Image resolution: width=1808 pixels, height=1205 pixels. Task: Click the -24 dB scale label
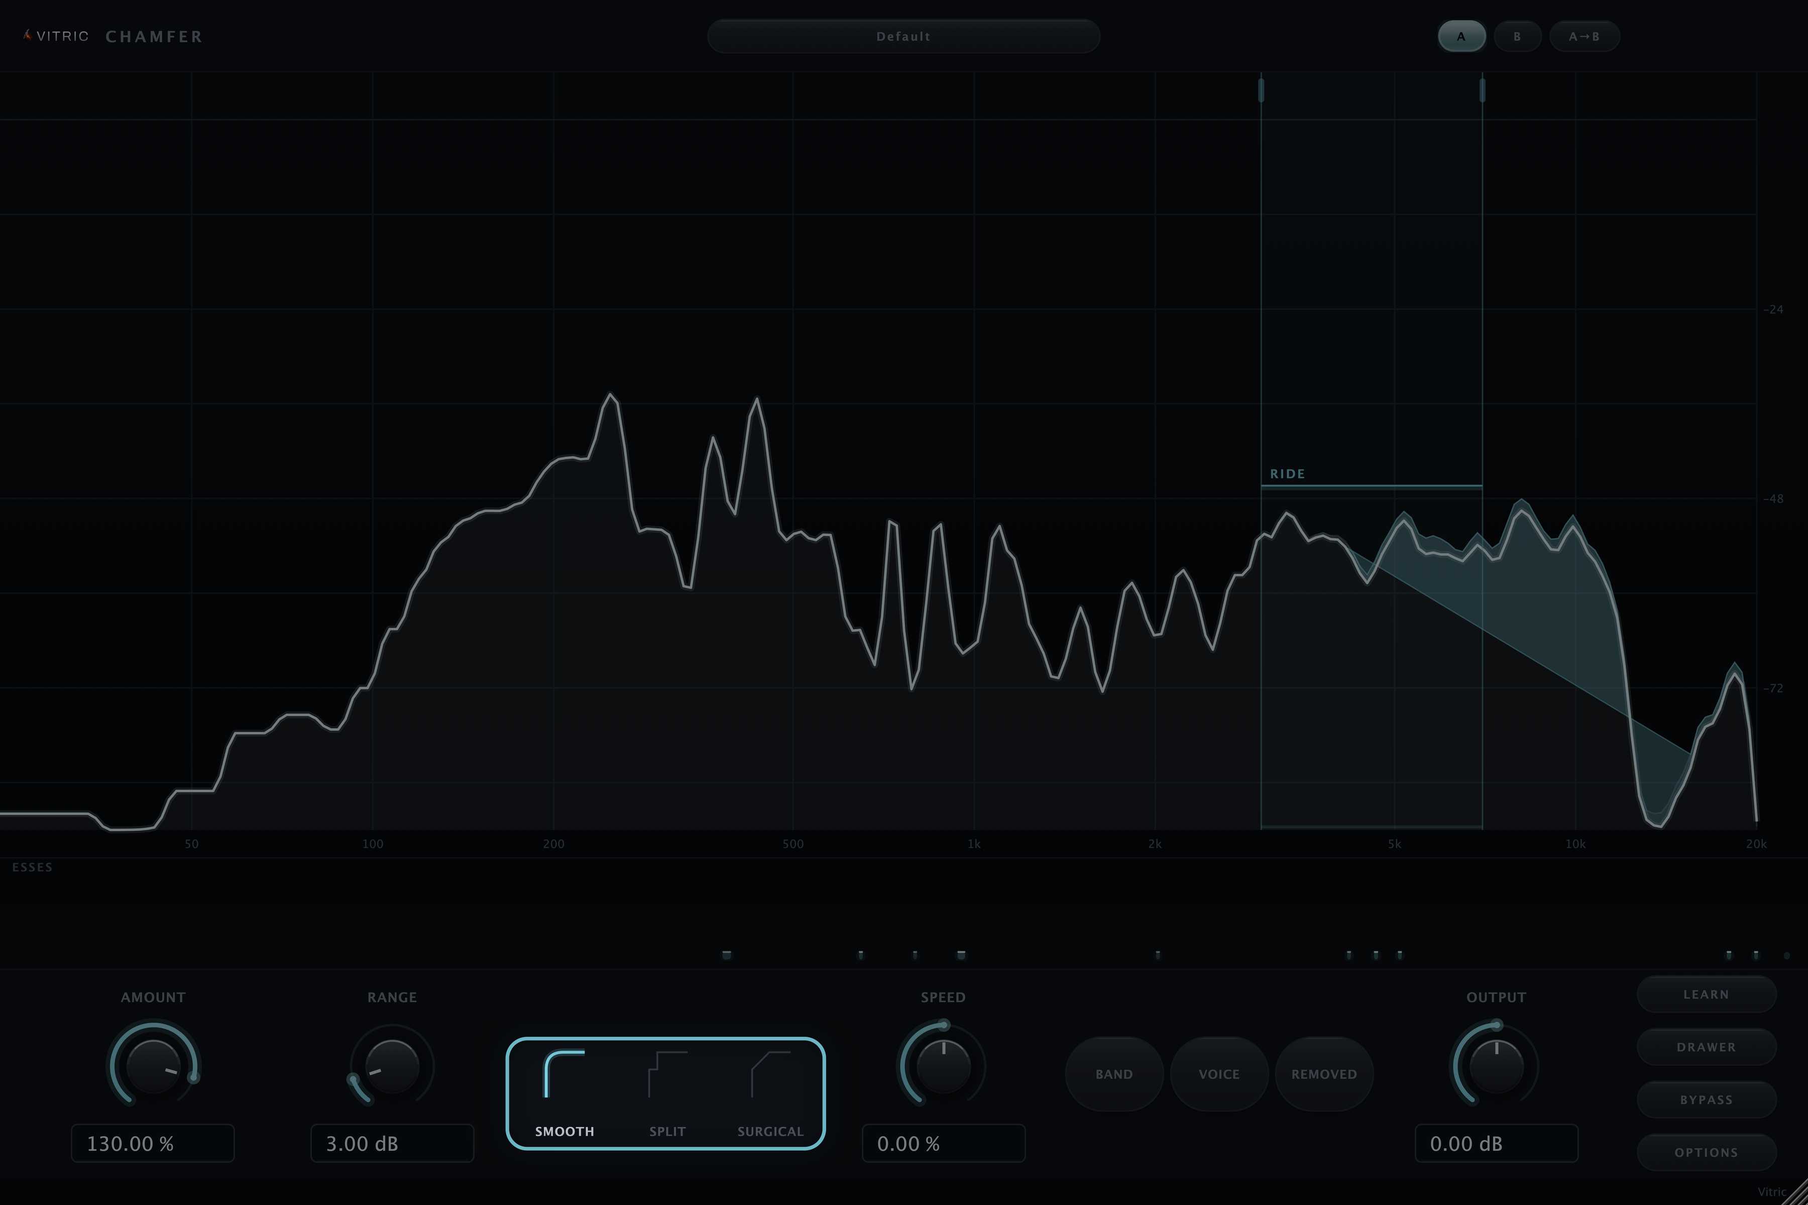[1773, 309]
